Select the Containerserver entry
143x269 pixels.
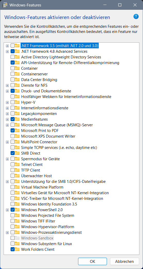tap(34, 74)
